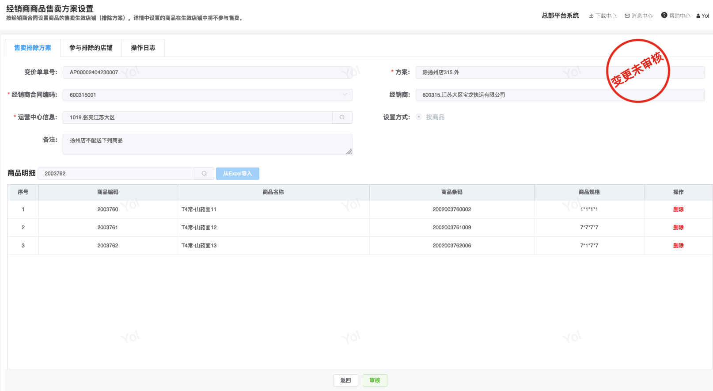Select the 售卖排除方案 tab
Image resolution: width=713 pixels, height=391 pixels.
coord(33,48)
